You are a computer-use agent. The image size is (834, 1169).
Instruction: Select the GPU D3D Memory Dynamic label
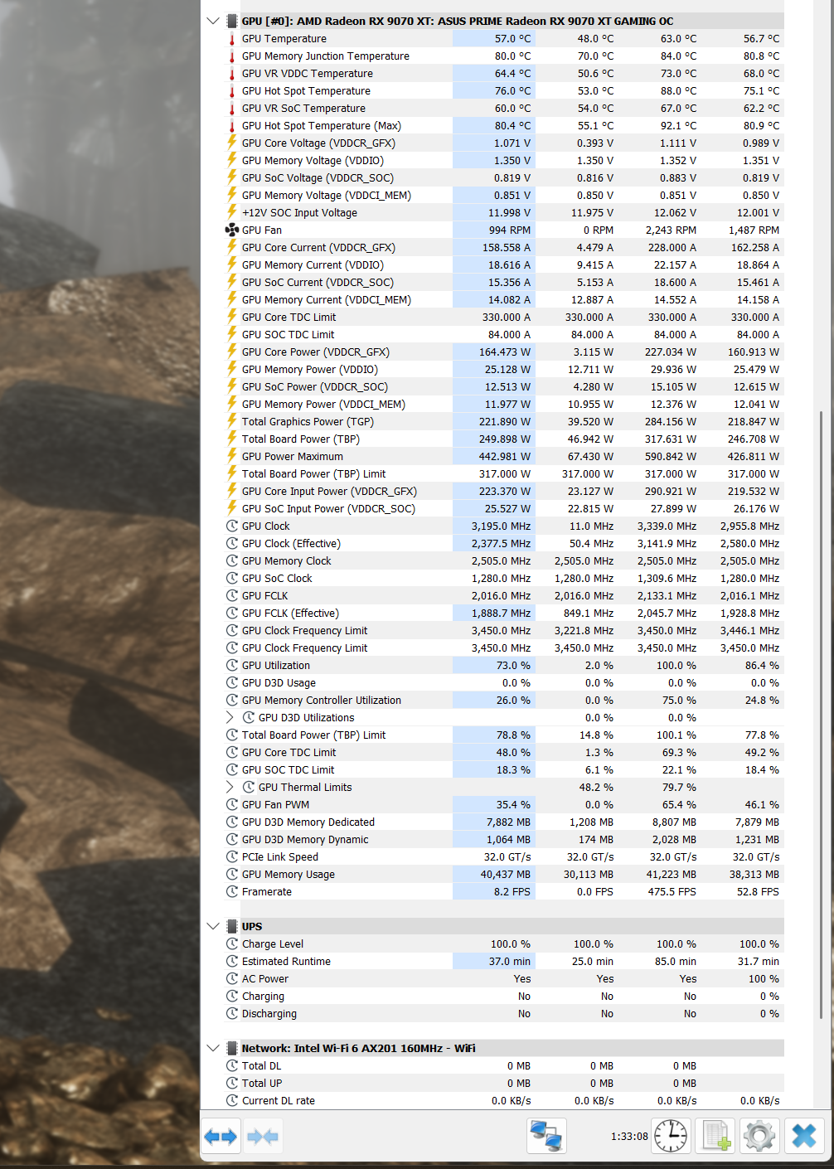(305, 839)
